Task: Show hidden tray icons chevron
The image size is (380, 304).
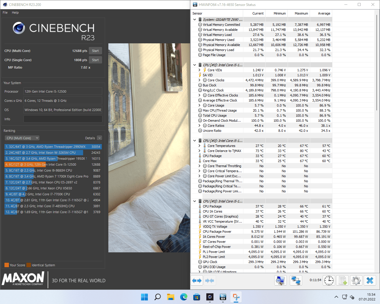Action: tap(336, 297)
